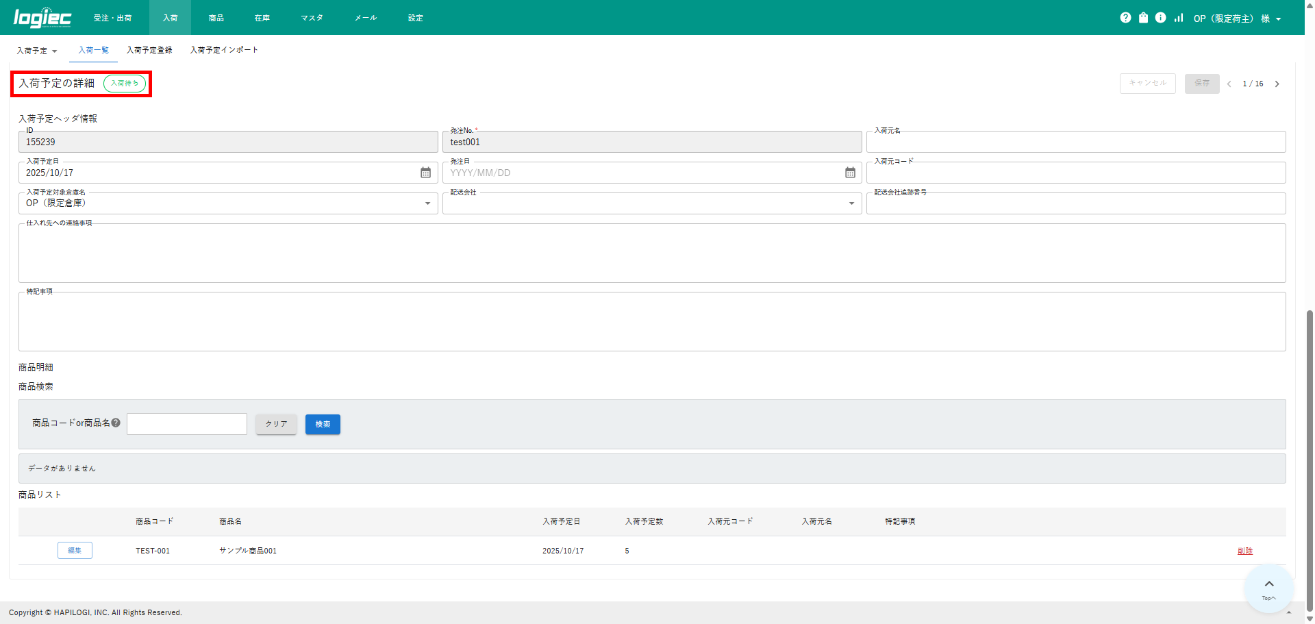Open the shopping bag icon in header
1315x624 pixels.
coord(1143,18)
